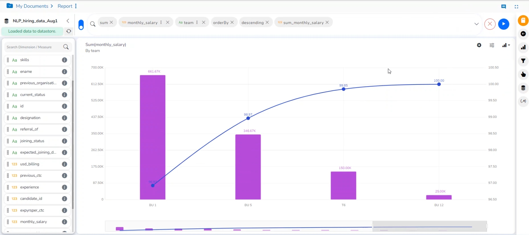This screenshot has height=235, width=529.
Task: Clear the query with the red X button
Action: [x=490, y=24]
